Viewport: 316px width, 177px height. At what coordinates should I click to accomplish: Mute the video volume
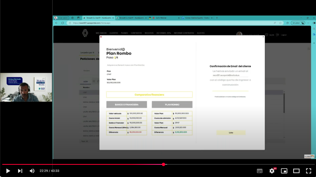point(32,171)
